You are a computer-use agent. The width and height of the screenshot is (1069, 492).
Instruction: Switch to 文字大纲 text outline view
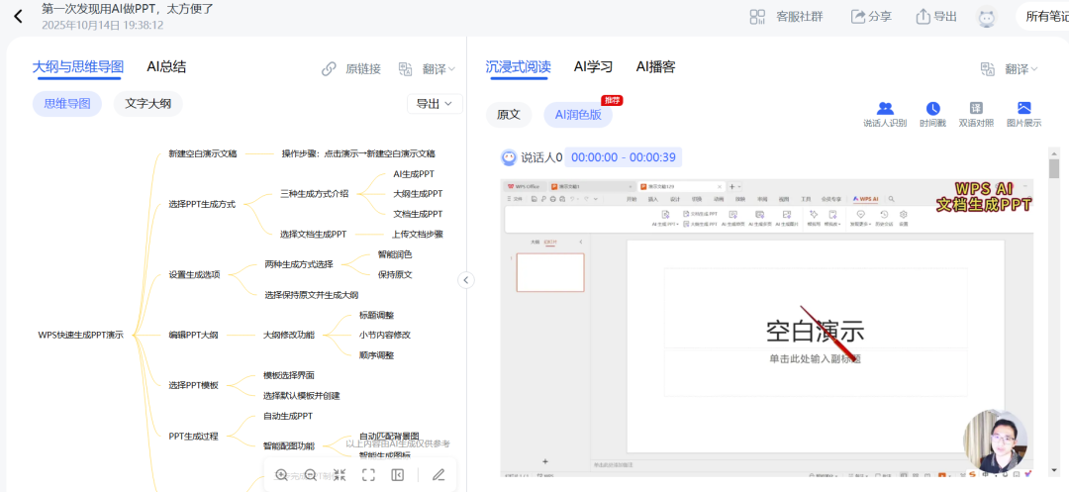tap(147, 104)
